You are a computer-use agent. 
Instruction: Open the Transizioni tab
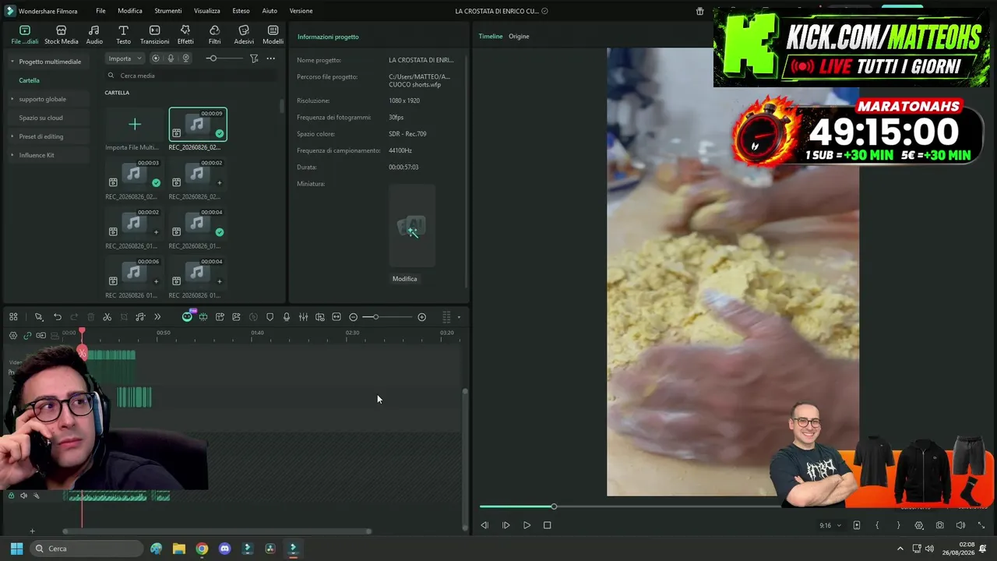tap(154, 35)
